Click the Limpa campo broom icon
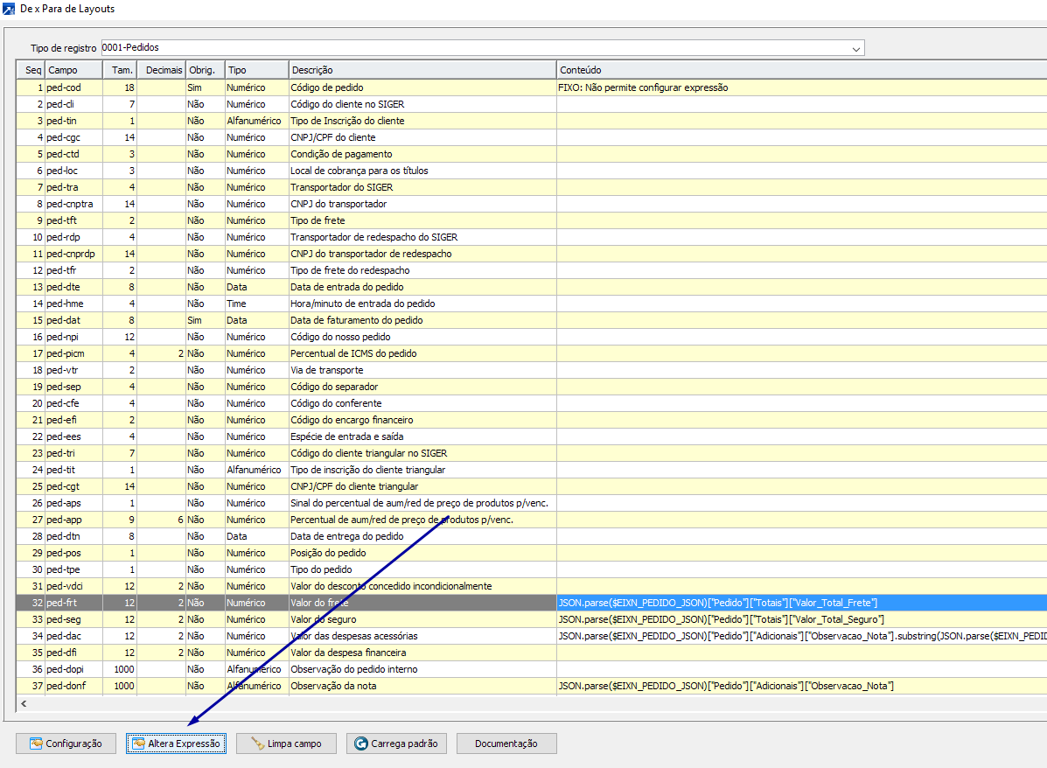Screen dimensions: 1047x768 coord(257,744)
